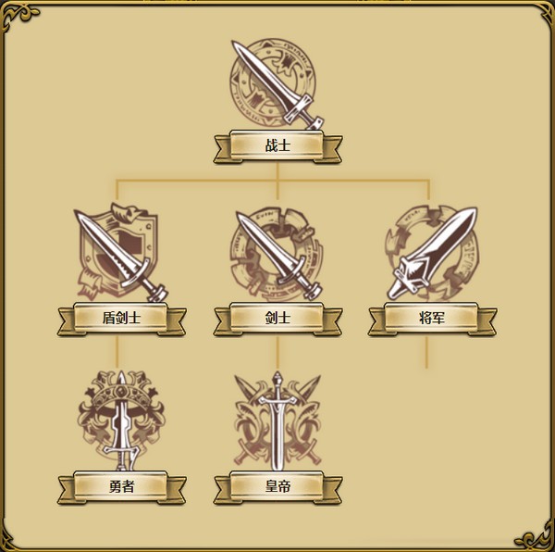
Task: Click the left ribbon tail of 盾剑士 banner
Action: coord(67,321)
